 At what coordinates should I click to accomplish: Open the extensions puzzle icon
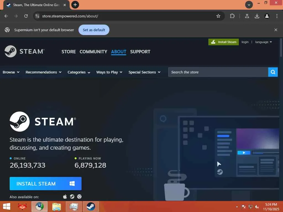point(232,16)
